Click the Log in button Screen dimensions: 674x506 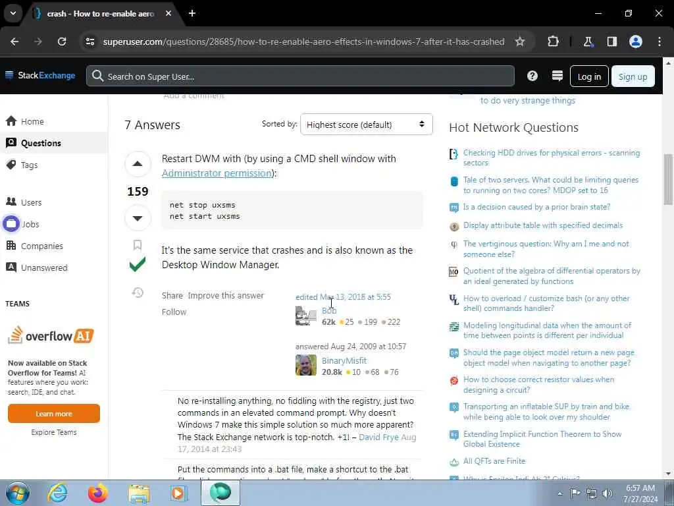(589, 76)
